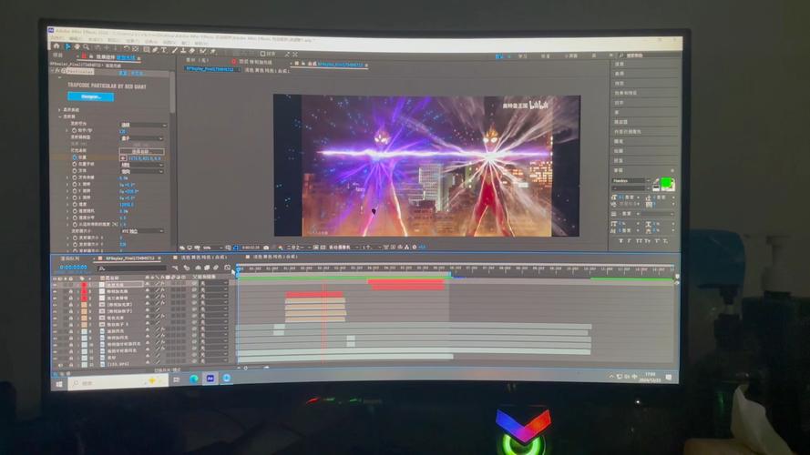810x455 pixels.
Task: Click the choose names button in Particular
Action: click(141, 152)
